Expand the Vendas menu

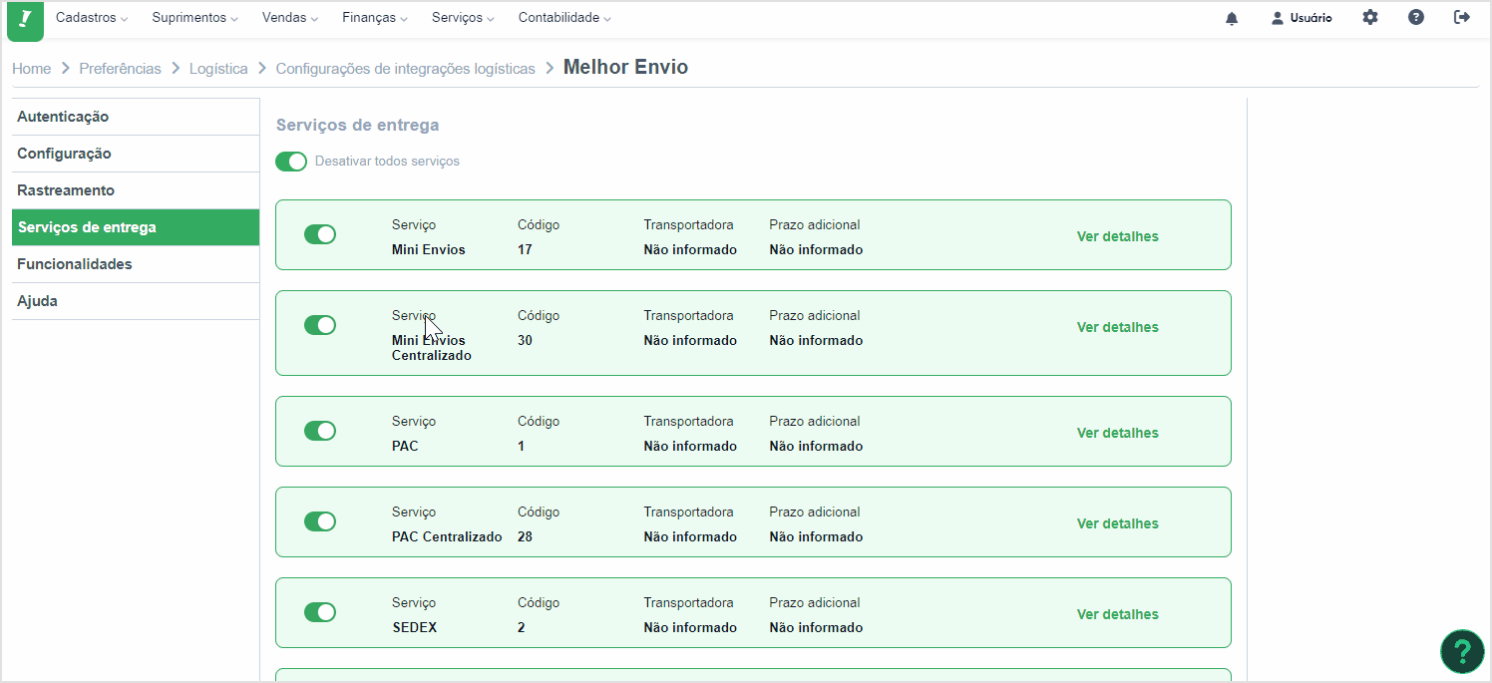point(290,18)
